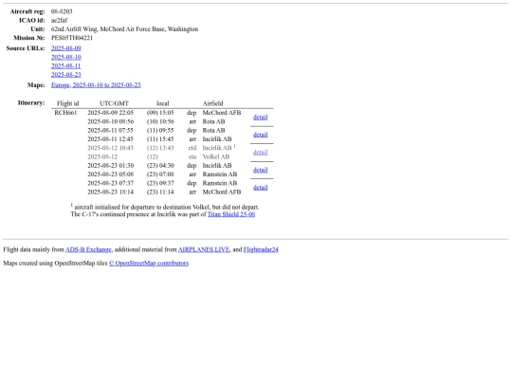Click UTC time 2025-08-11 07:55

click(110, 130)
